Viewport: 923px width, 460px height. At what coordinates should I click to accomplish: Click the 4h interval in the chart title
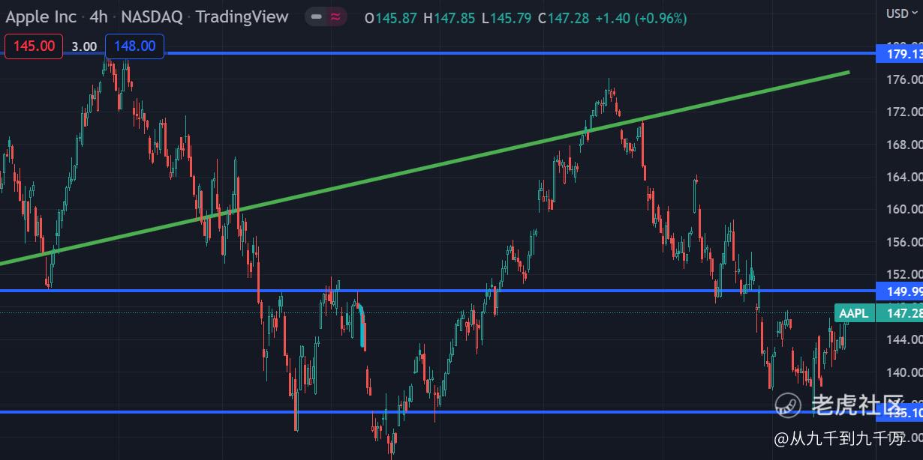click(99, 16)
